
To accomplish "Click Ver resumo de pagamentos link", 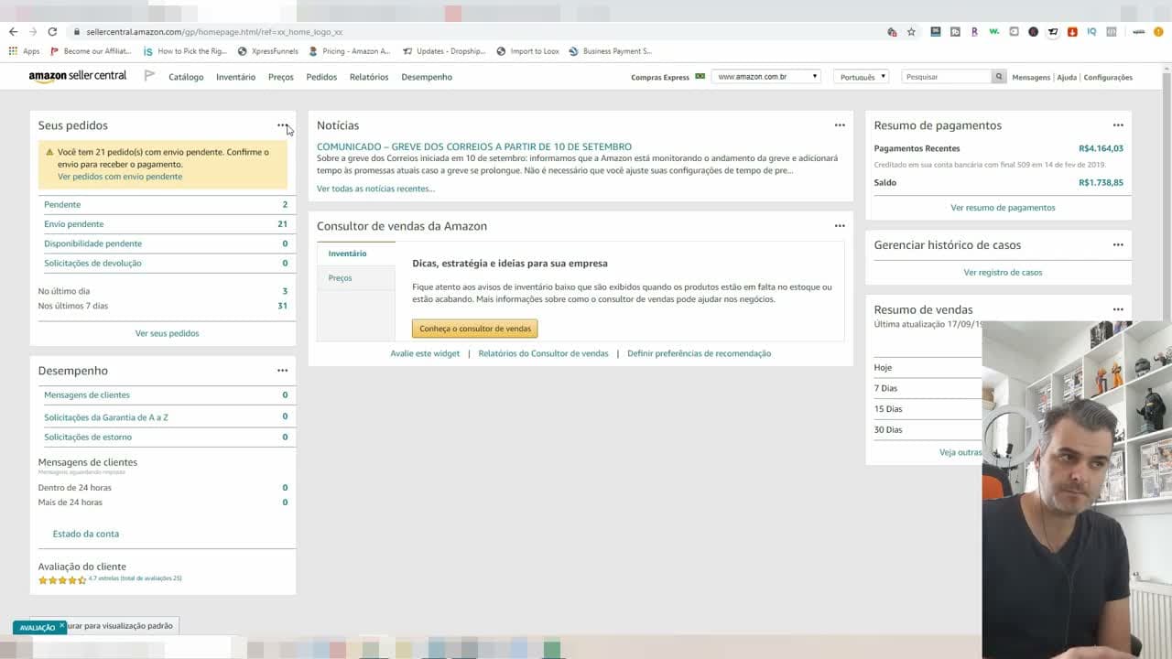I will click(x=1003, y=208).
